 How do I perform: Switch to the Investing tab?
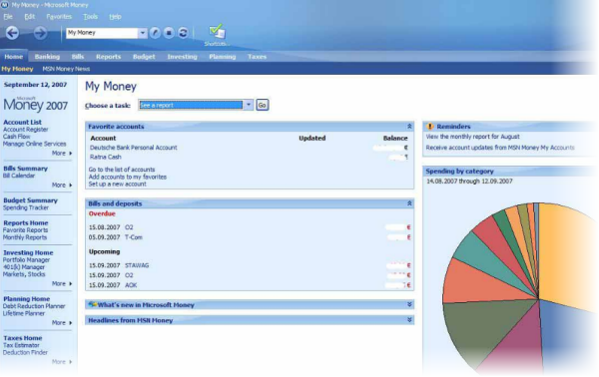click(x=182, y=57)
